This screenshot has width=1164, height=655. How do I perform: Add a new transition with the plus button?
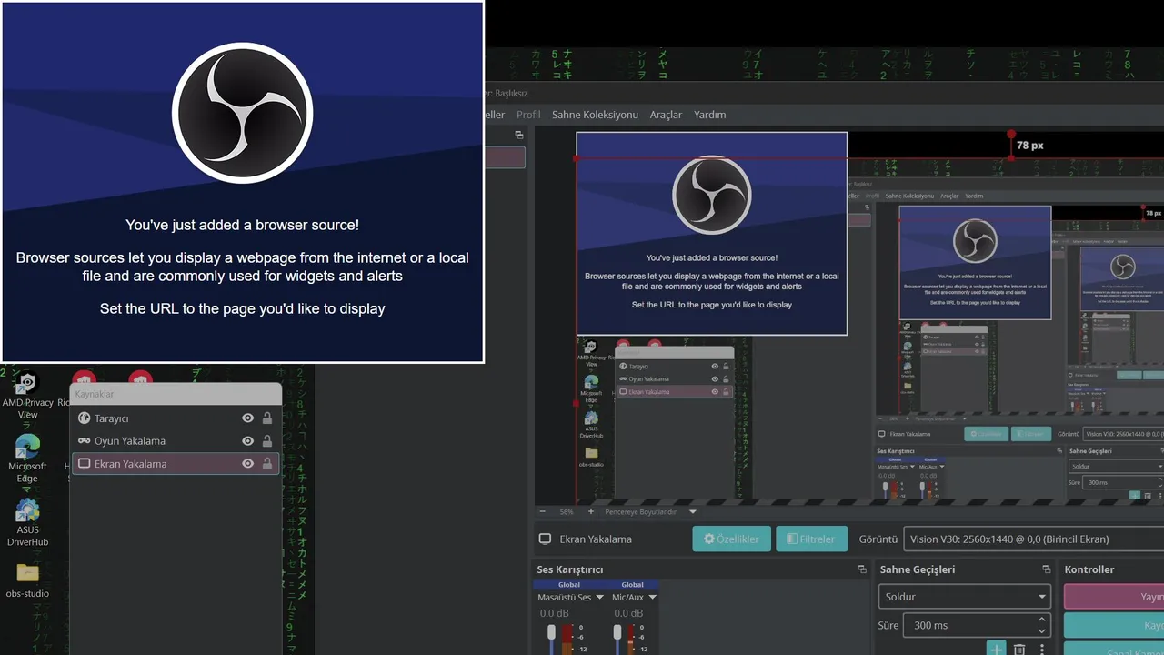coord(997,649)
